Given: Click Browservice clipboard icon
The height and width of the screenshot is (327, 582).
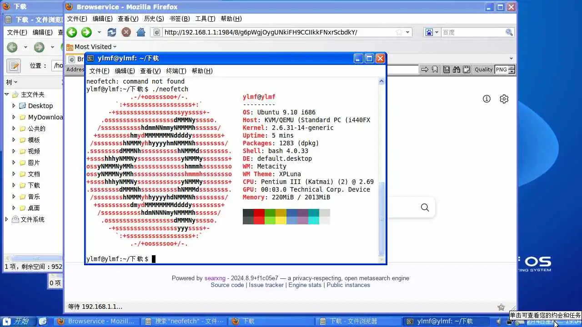Looking at the screenshot, I should [467, 69].
